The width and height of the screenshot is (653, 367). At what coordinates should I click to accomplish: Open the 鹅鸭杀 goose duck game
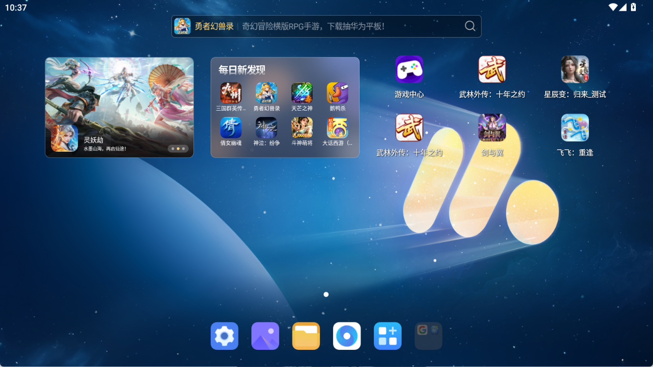pos(338,93)
